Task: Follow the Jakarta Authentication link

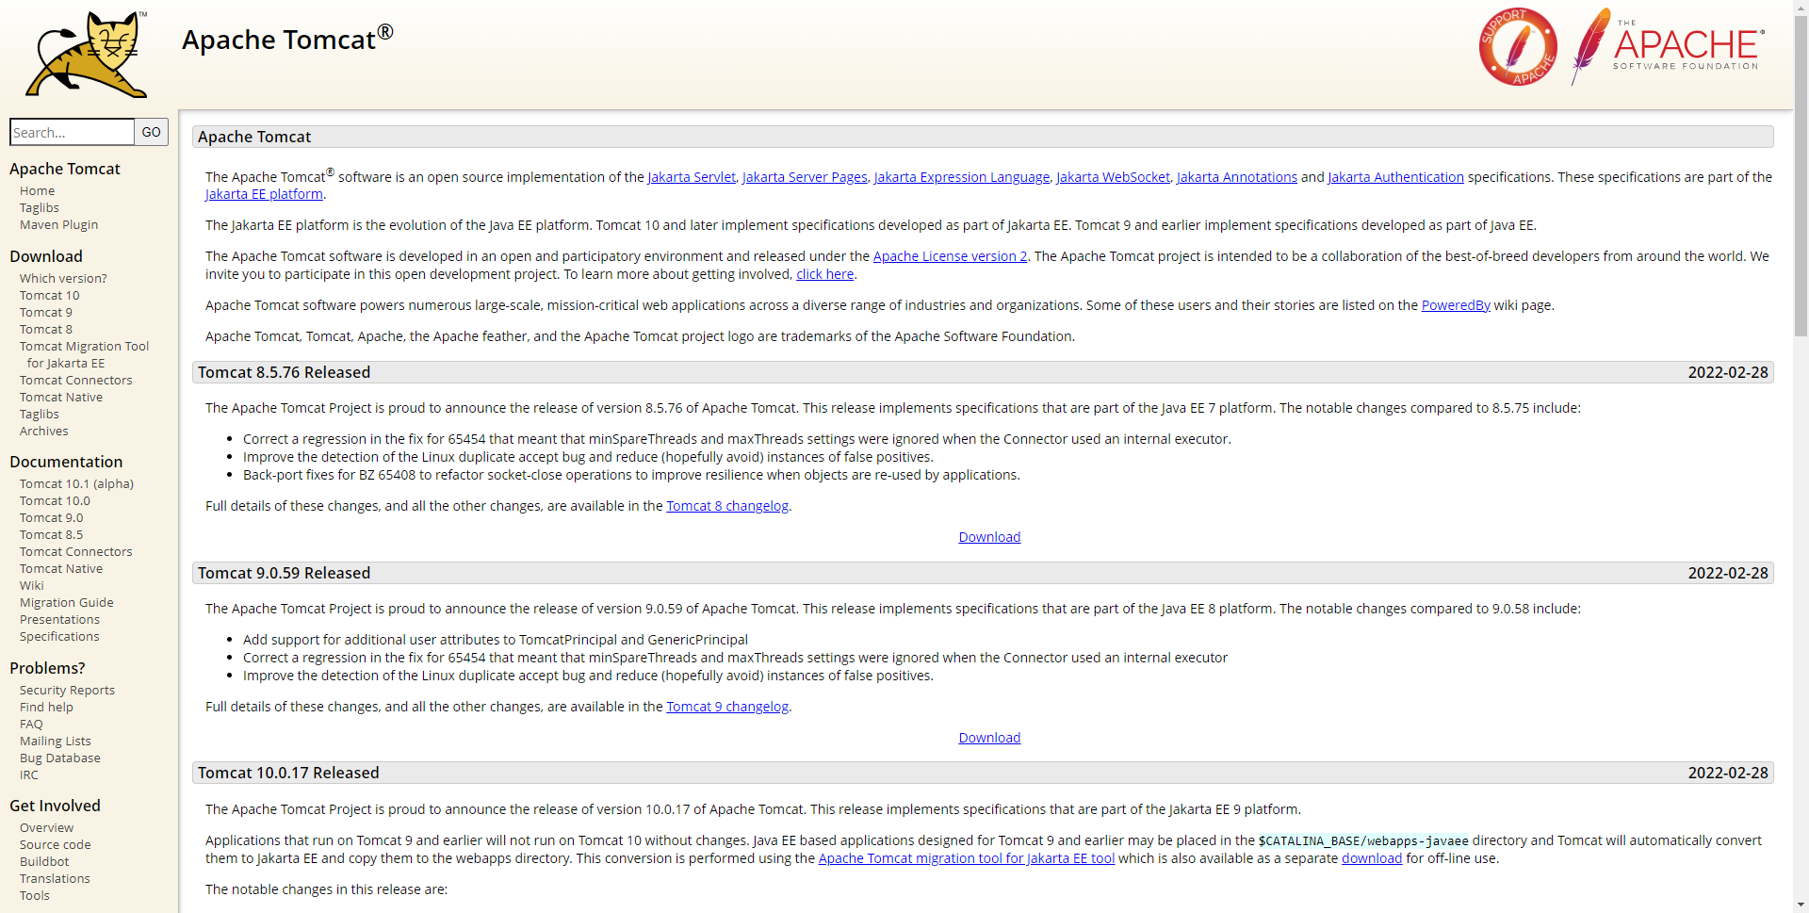Action: click(1395, 177)
